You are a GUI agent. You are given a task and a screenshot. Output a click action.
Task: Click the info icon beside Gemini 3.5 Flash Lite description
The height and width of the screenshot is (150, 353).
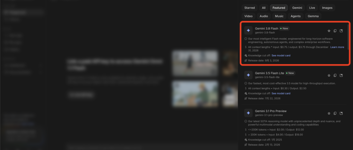coord(245,83)
